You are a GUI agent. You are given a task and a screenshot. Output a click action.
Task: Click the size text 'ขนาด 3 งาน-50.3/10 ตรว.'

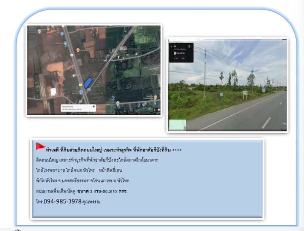click(x=102, y=191)
